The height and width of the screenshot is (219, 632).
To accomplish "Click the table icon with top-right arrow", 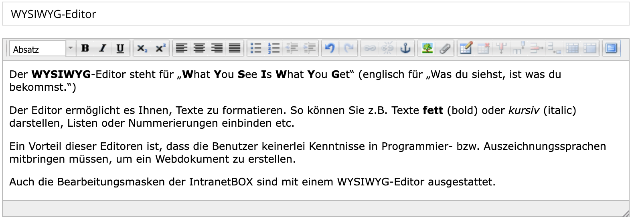I will pyautogui.click(x=519, y=48).
